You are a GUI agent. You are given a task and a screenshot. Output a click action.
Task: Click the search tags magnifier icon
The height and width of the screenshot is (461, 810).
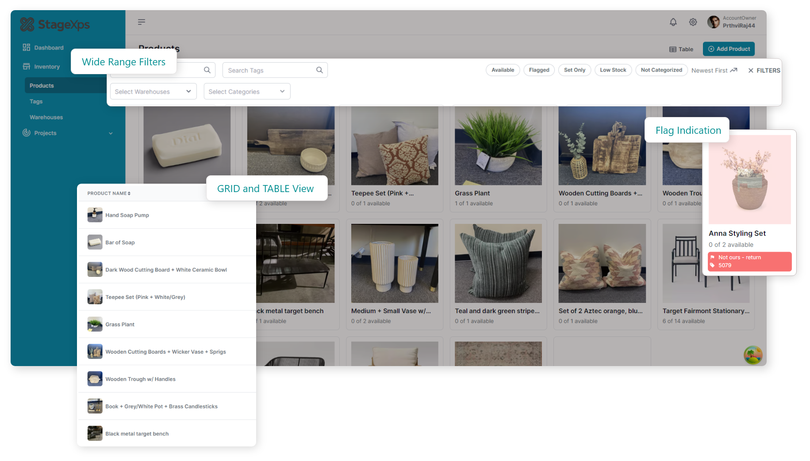click(319, 70)
